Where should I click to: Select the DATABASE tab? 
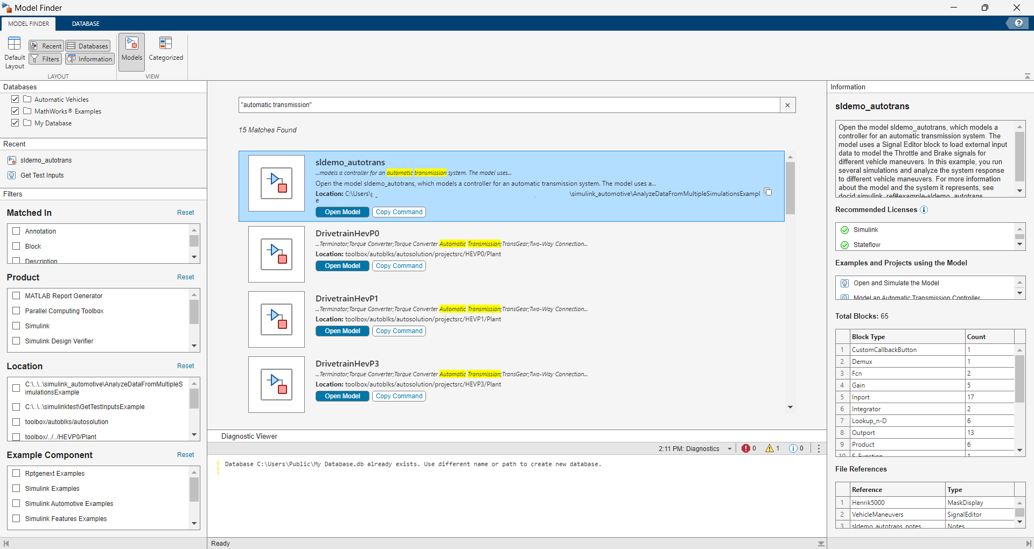86,24
